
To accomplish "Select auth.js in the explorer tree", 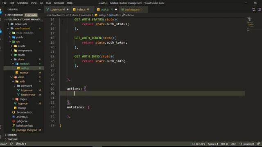I will pyautogui.click(x=24, y=68).
